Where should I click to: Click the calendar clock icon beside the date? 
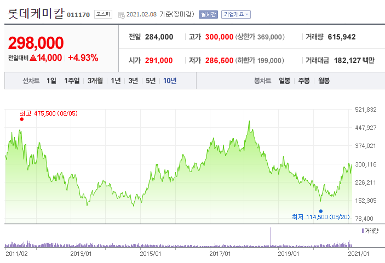[121, 15]
